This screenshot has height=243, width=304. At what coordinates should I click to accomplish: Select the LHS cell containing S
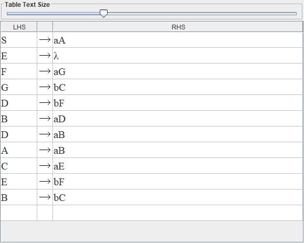(x=19, y=40)
